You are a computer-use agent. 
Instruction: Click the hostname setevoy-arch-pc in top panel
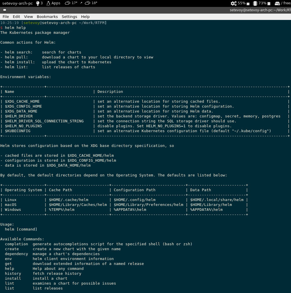[17, 3]
